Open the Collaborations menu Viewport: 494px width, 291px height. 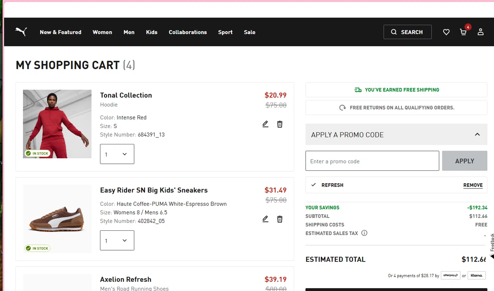pyautogui.click(x=188, y=32)
